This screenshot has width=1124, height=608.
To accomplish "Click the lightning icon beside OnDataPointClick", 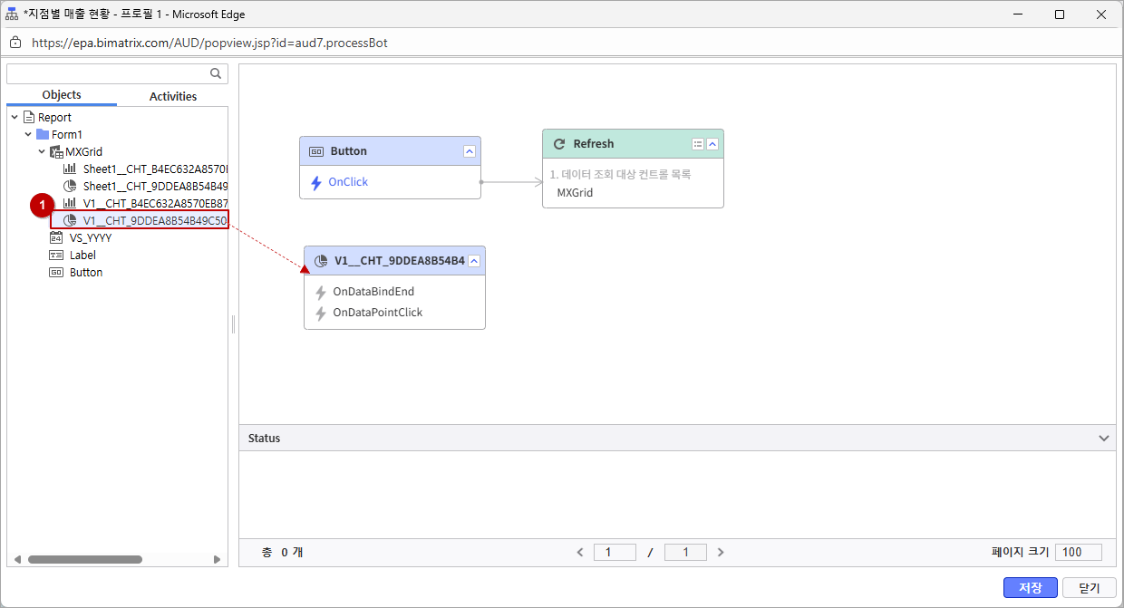I will [320, 314].
